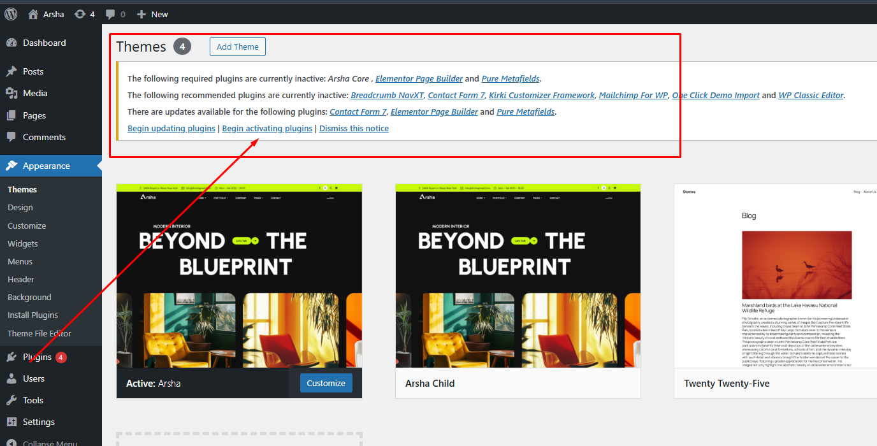The image size is (877, 446).
Task: Click the Appearance paintbrush icon
Action: (11, 166)
